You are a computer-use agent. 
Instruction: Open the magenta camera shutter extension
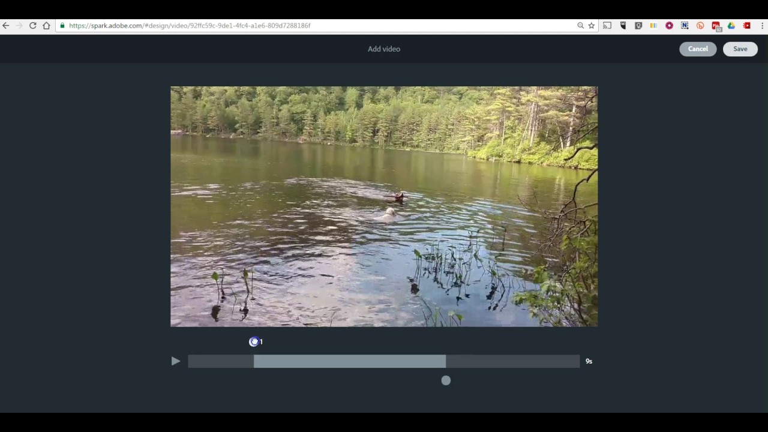(669, 26)
